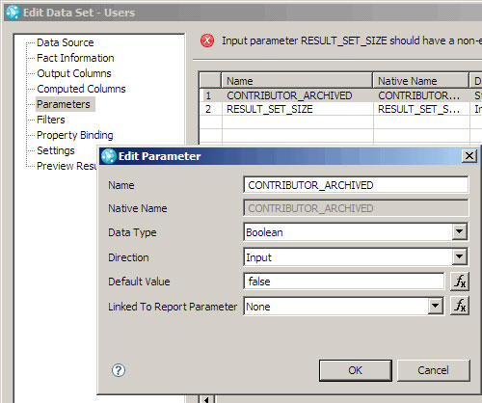Click the red error icon in the message area
The height and width of the screenshot is (403, 482).
[207, 40]
